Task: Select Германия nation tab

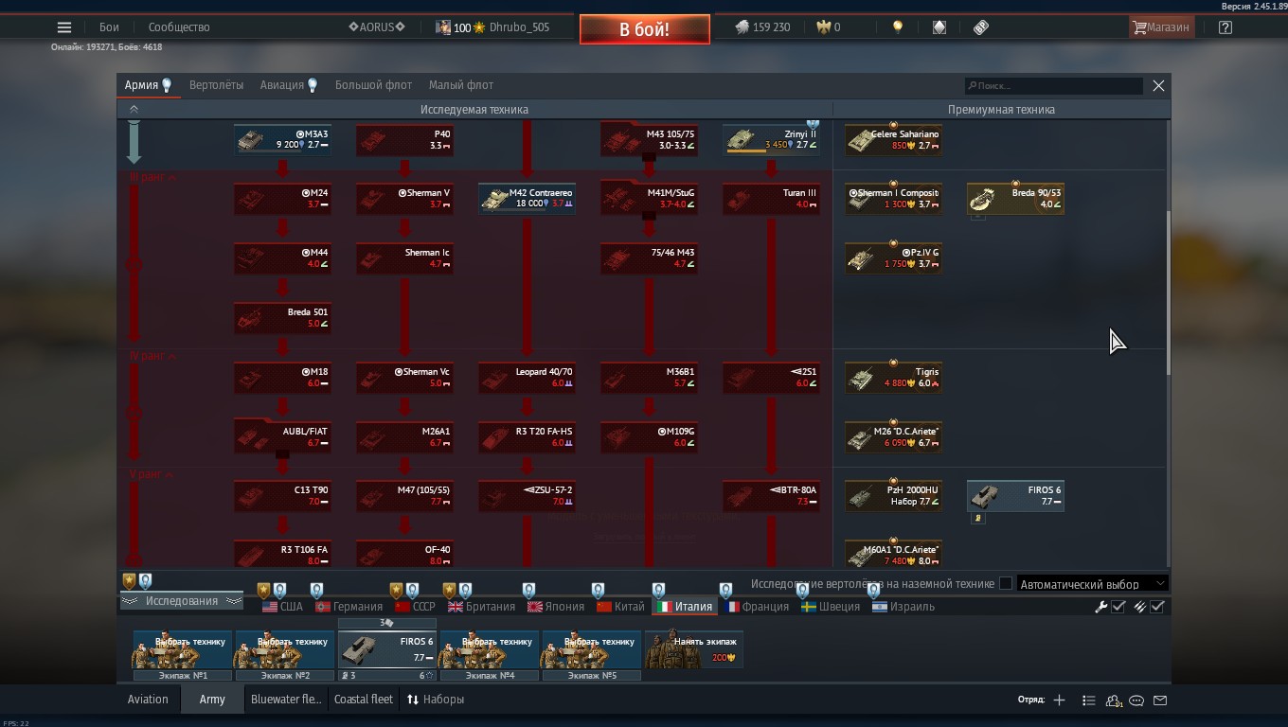Action: [x=349, y=607]
